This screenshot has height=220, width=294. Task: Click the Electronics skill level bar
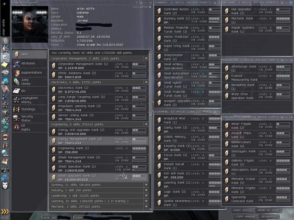click(x=139, y=88)
